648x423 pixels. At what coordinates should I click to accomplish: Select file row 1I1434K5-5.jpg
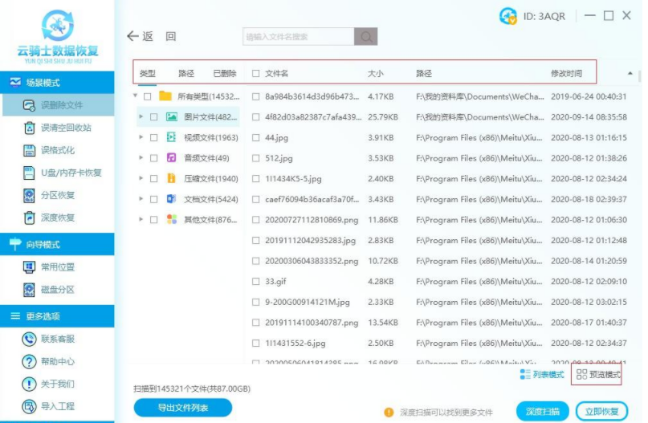point(440,179)
